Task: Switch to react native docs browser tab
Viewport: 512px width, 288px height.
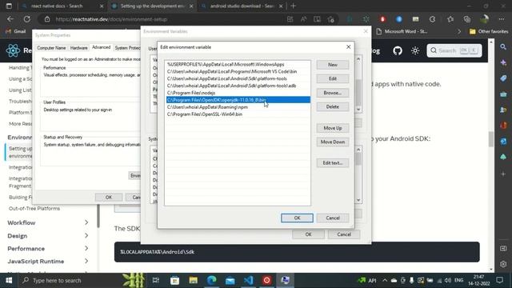Action: point(62,6)
